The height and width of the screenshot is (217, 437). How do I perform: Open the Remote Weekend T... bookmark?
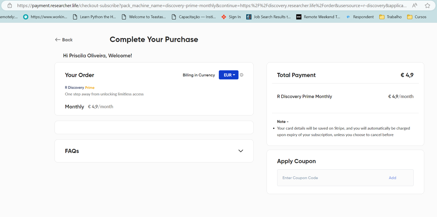point(318,17)
